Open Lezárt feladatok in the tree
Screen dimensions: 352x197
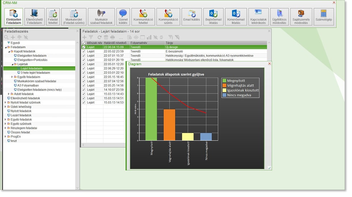click(21, 115)
